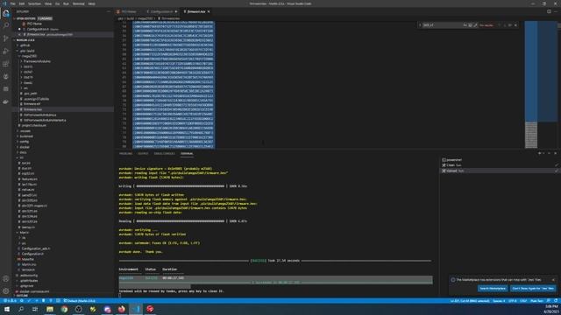The width and height of the screenshot is (561, 315).
Task: Toggle Use Regular Expression in find widget
Action: point(475,25)
